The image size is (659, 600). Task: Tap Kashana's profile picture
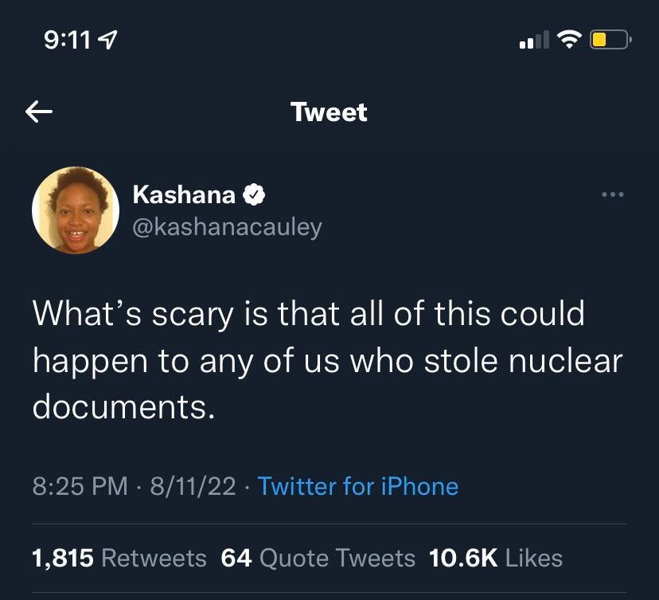click(75, 210)
